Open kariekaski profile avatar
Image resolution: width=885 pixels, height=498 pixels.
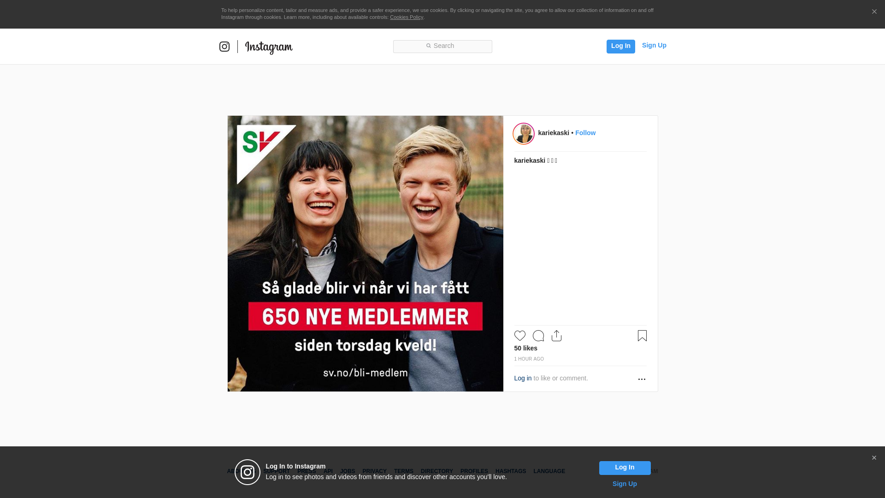[x=524, y=134]
